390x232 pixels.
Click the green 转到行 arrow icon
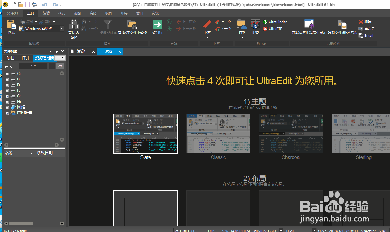157,25
